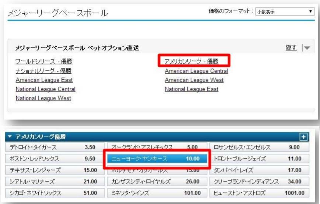The height and width of the screenshot is (204, 320).
Task: Open American League East link
Action: [x=44, y=80]
